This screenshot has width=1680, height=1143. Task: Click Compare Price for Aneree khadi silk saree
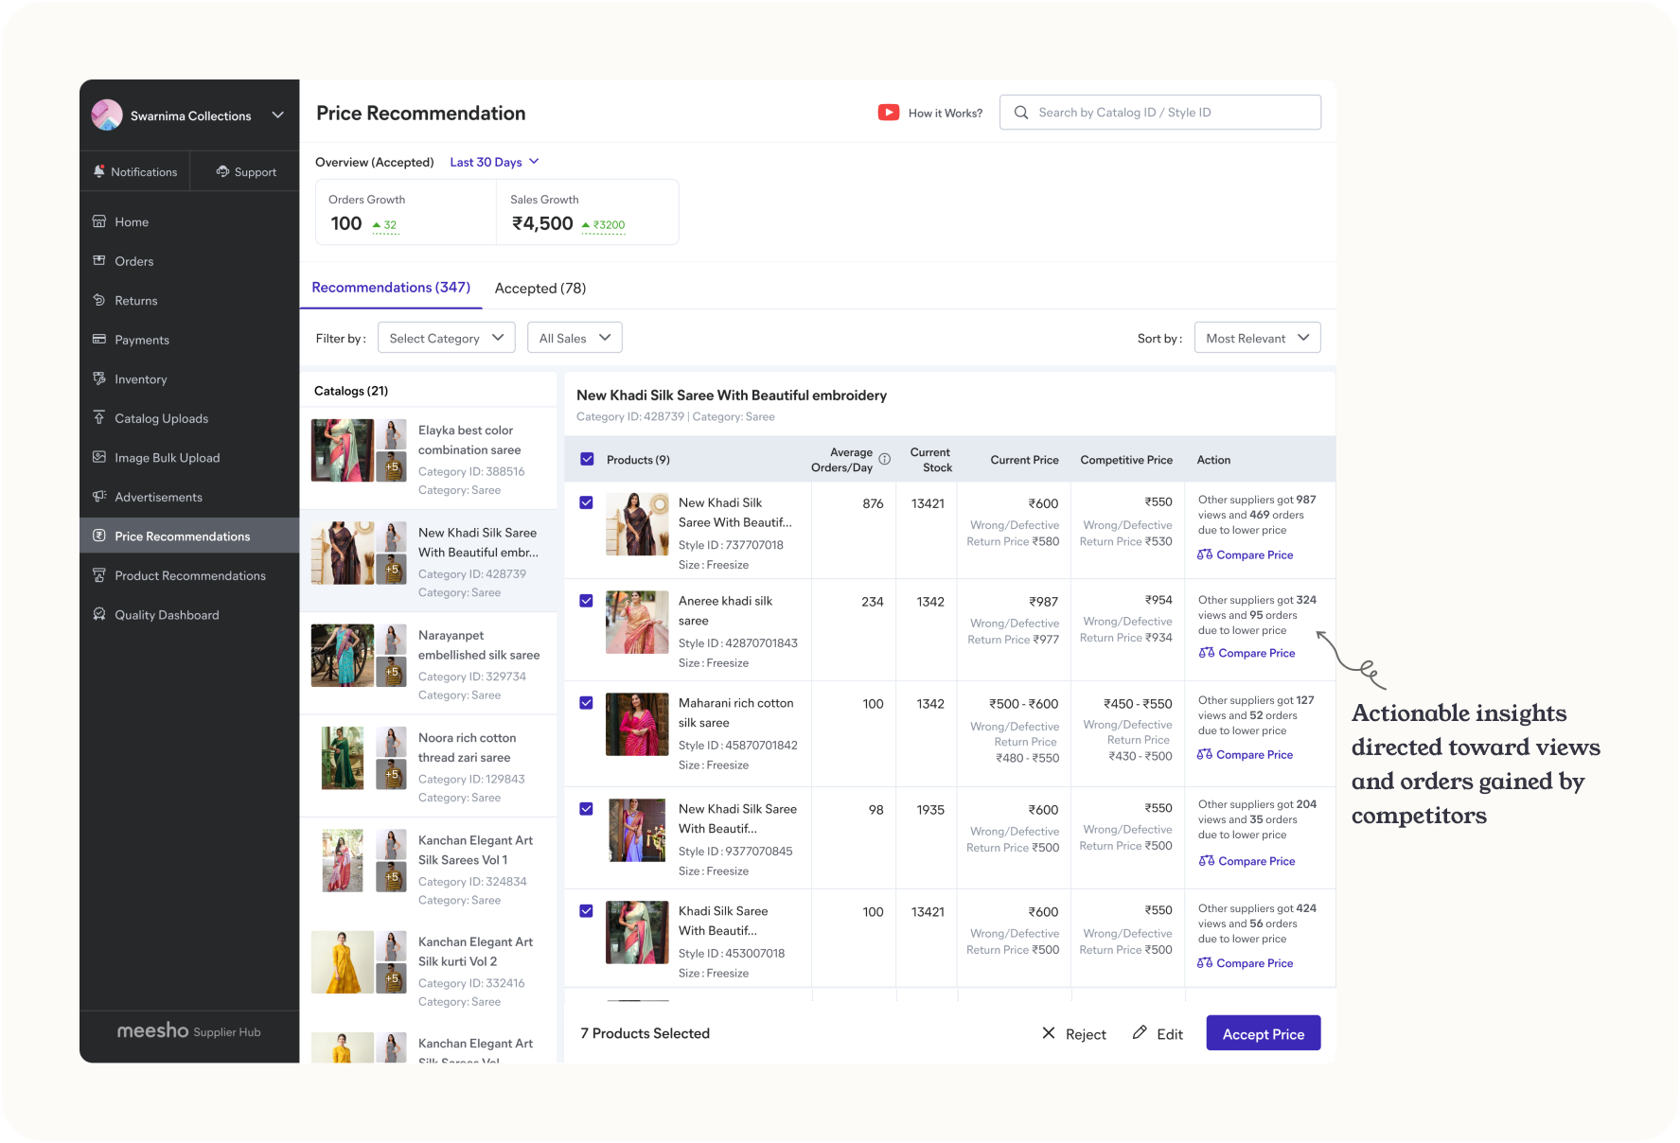[1247, 653]
